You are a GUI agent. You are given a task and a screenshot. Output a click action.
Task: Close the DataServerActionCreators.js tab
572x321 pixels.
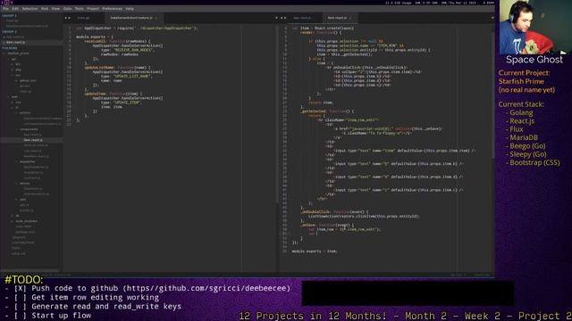[156, 18]
